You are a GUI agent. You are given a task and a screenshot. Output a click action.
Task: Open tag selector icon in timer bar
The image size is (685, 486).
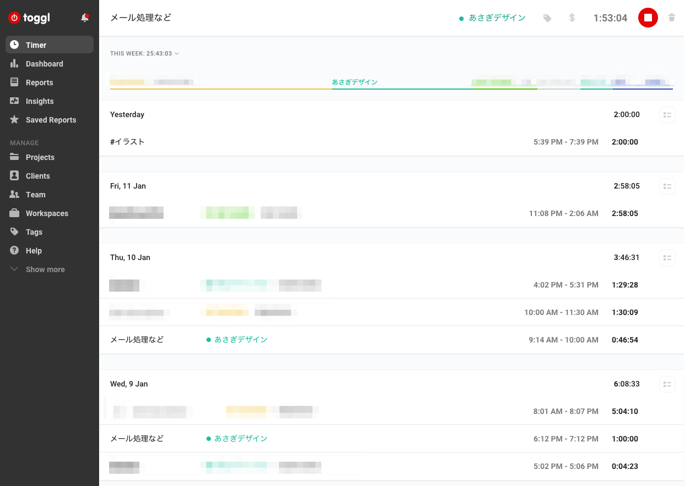(x=547, y=18)
